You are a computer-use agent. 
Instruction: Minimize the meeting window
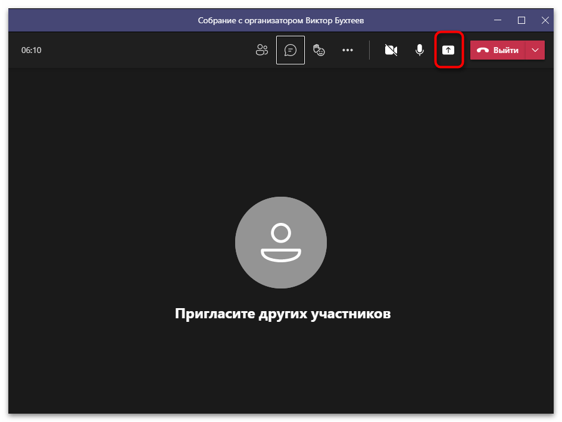point(498,20)
